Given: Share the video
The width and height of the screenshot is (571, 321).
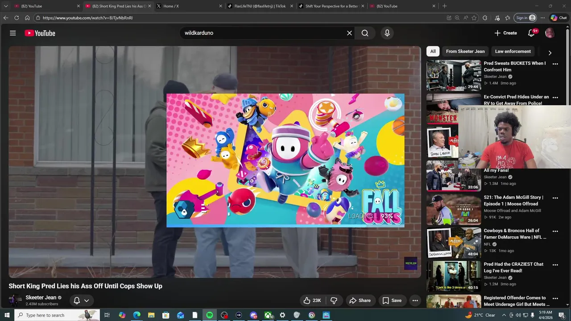Looking at the screenshot, I should click(360, 300).
